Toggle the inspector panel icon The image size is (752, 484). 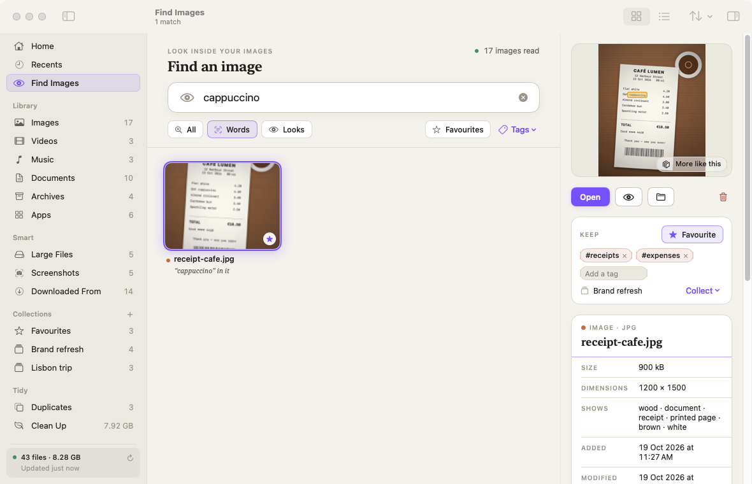click(734, 17)
